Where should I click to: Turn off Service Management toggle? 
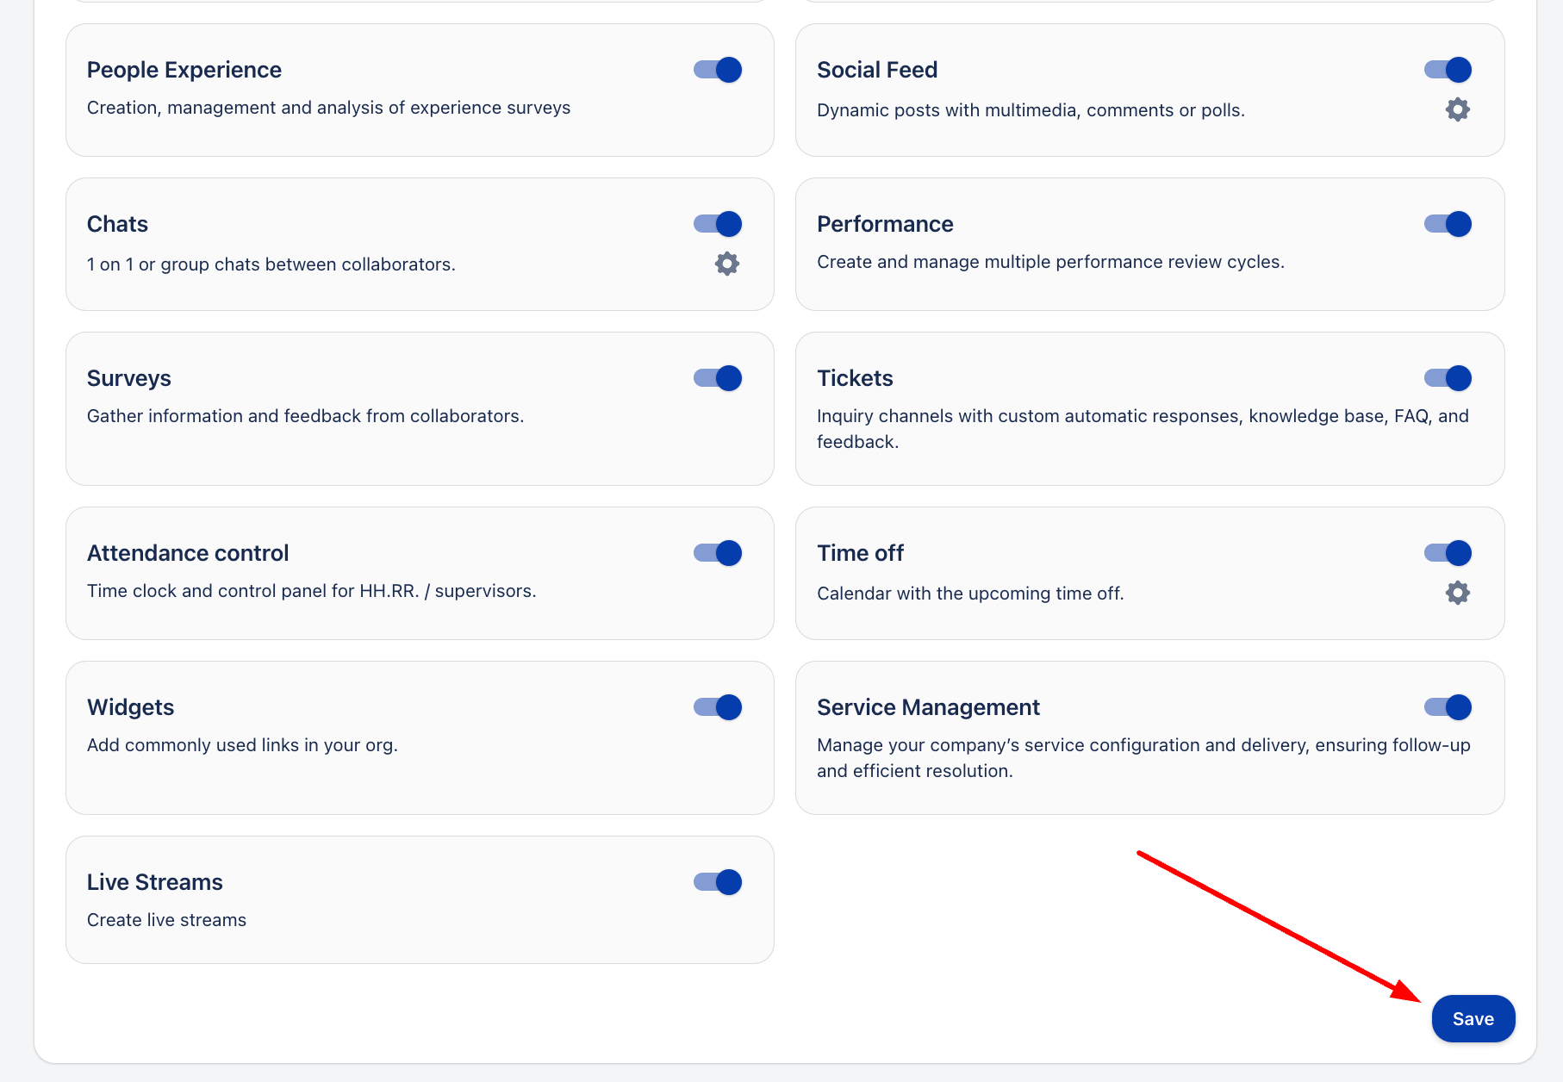[1448, 707]
